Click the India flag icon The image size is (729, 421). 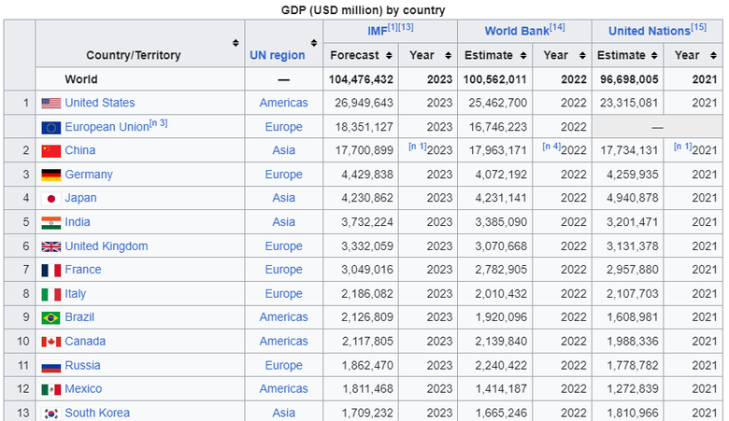(x=51, y=223)
